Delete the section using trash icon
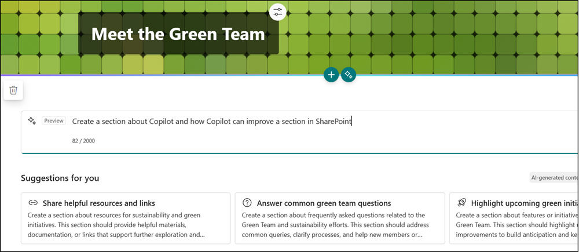579x252 pixels. (13, 90)
